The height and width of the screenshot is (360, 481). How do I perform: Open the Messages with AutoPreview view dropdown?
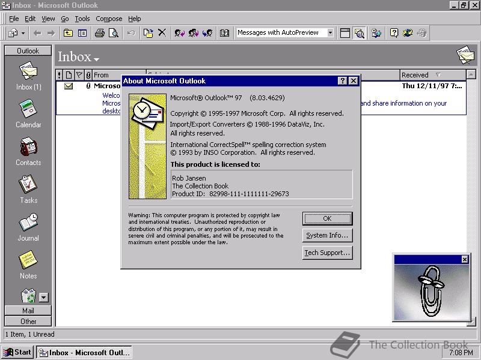330,33
